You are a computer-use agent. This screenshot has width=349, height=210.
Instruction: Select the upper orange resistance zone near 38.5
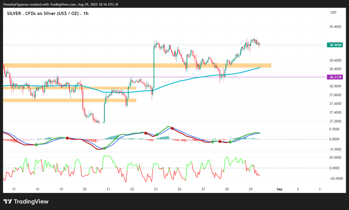point(137,65)
